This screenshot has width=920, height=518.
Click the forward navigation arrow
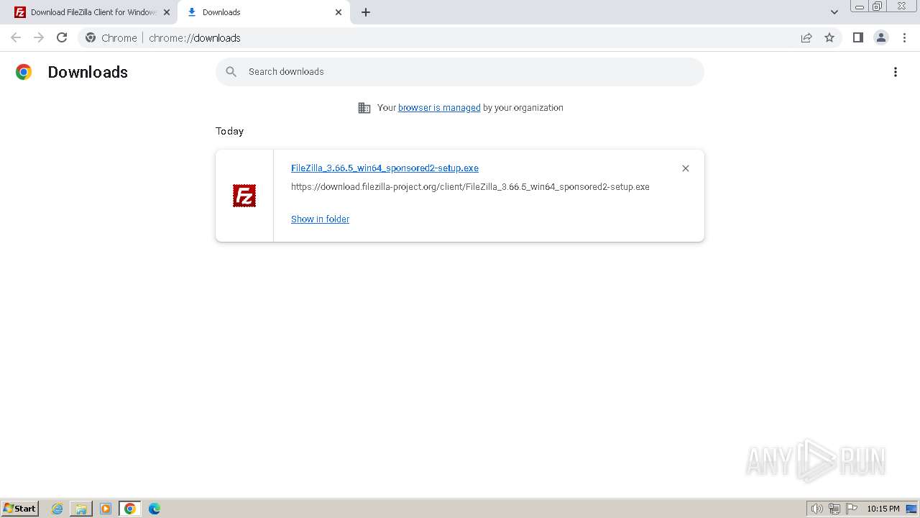(x=39, y=37)
